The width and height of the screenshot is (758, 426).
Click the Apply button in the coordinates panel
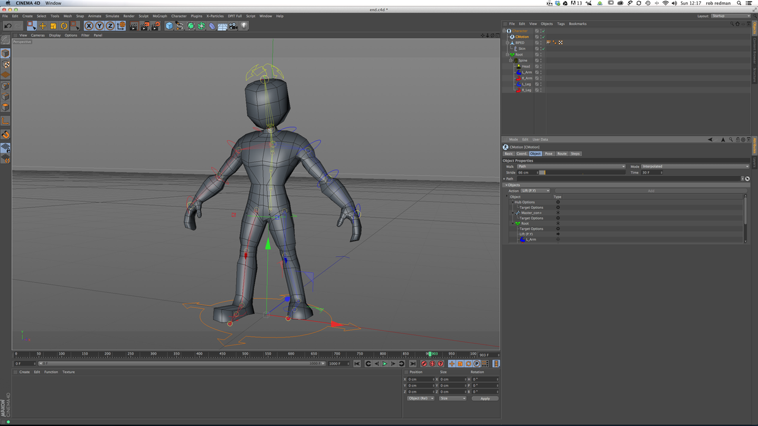point(484,398)
